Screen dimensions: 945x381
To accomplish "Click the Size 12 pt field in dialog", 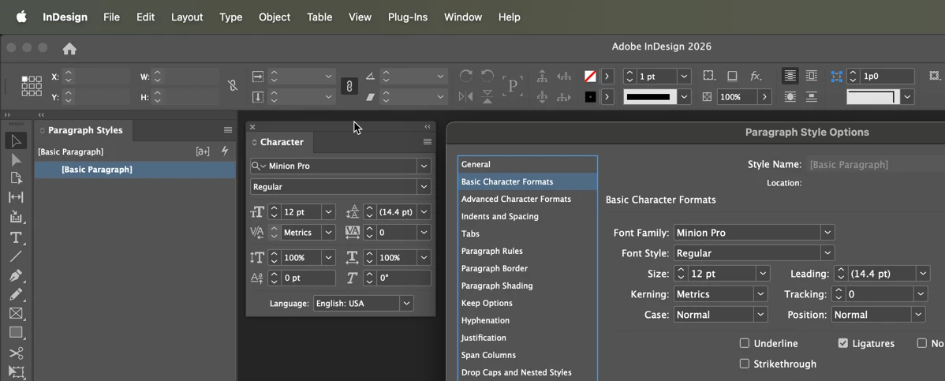I will point(722,274).
